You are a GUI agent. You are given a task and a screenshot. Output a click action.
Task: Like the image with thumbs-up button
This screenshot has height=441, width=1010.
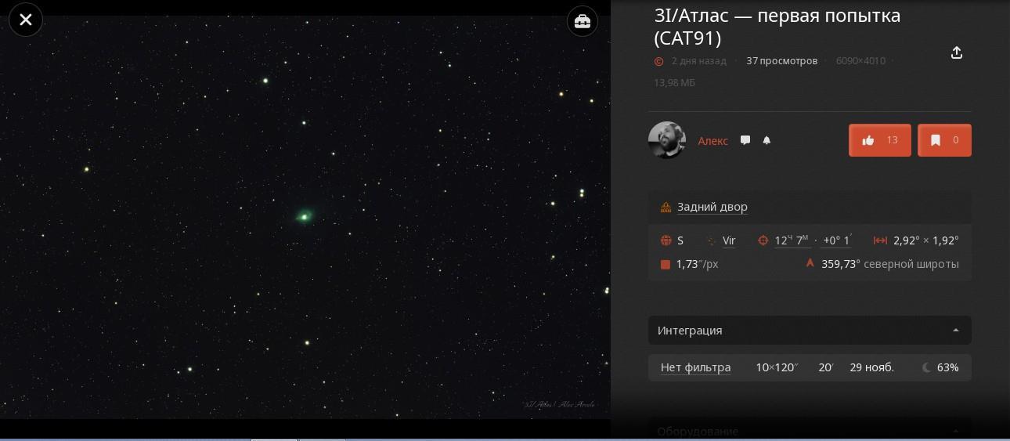pyautogui.click(x=880, y=140)
